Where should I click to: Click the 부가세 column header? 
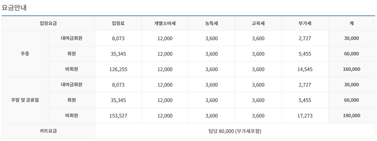(x=305, y=23)
